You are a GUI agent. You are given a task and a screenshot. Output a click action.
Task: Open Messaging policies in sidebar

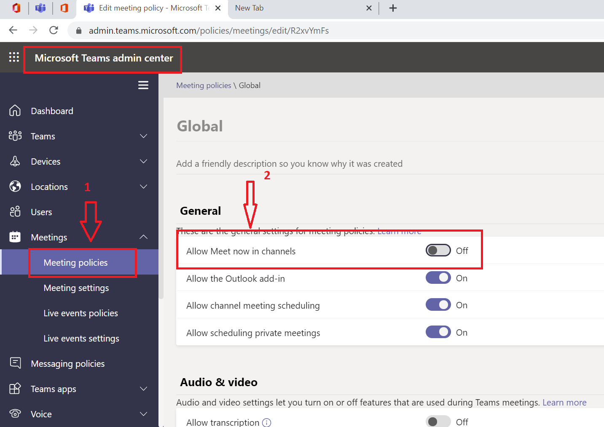pyautogui.click(x=68, y=363)
